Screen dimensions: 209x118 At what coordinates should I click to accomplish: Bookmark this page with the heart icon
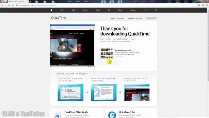[199, 5]
